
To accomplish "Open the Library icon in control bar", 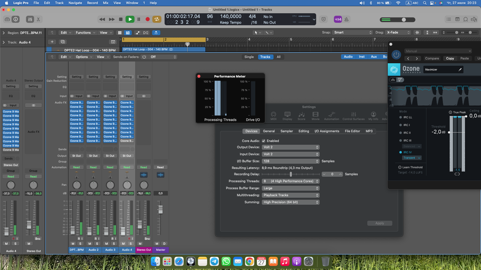I will pyautogui.click(x=7, y=19).
